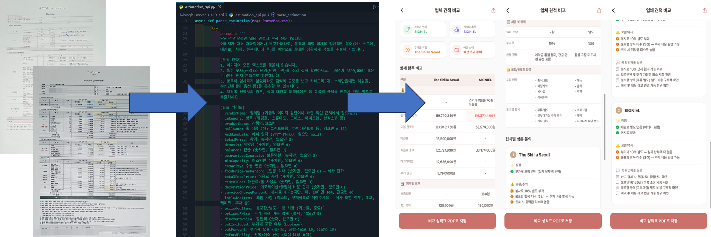This screenshot has height=237, width=711.
Task: Grab scrollbar on the tax-policy app screen
Action: point(605,126)
